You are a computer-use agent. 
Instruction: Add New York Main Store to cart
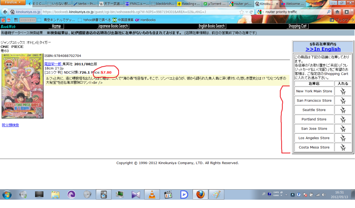click(343, 91)
